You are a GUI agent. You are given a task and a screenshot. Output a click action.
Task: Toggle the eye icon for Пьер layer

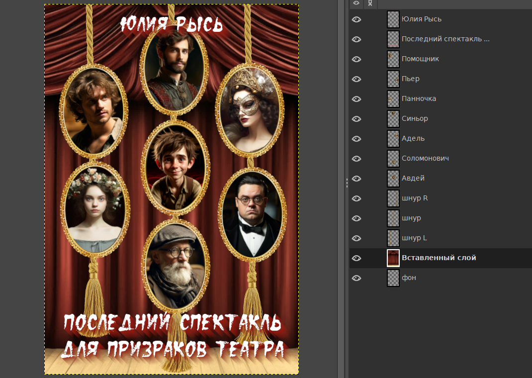click(x=356, y=79)
